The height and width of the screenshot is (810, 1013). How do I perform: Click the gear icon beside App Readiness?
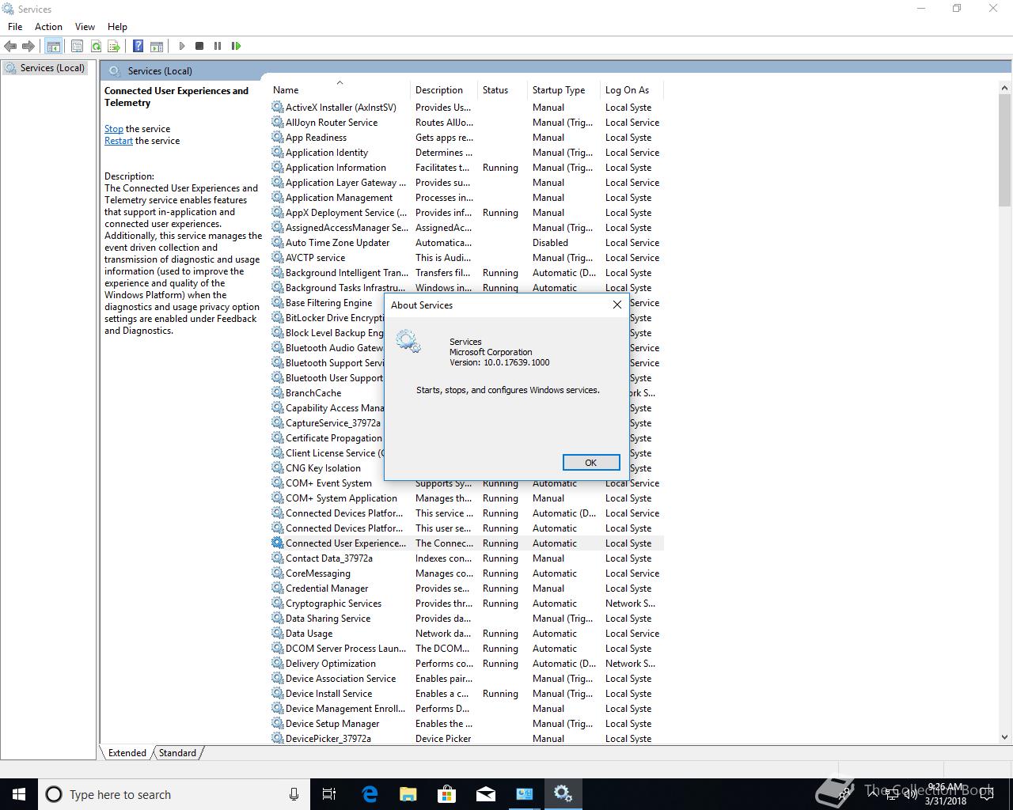coord(277,137)
